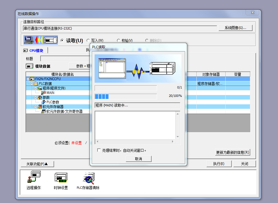Select the 读取(U) radio button
278x203 pixels.
(x=62, y=41)
